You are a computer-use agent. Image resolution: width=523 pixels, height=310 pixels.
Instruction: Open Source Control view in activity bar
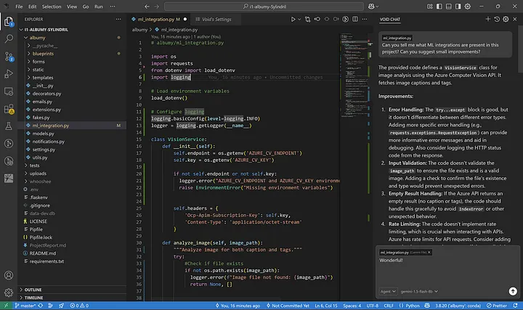[x=9, y=55]
